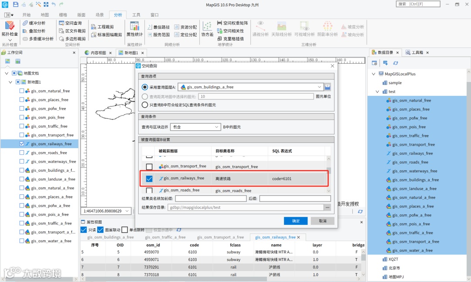Click the refresh icon in 属性视图 toolbar
Viewport: 471px width, 282px height.
[179, 230]
